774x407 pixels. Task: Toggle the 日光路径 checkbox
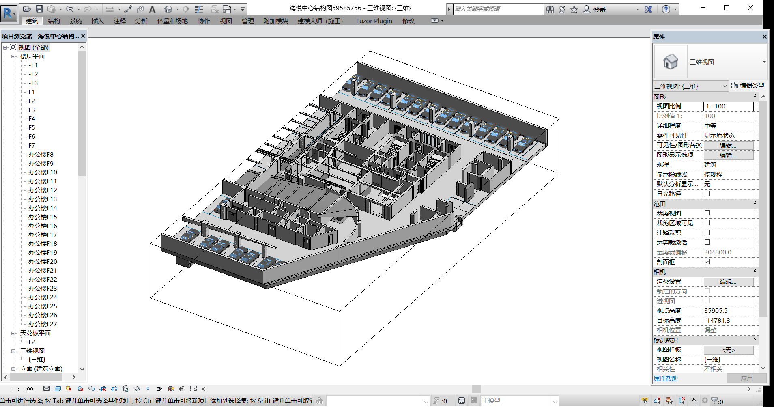click(x=707, y=194)
